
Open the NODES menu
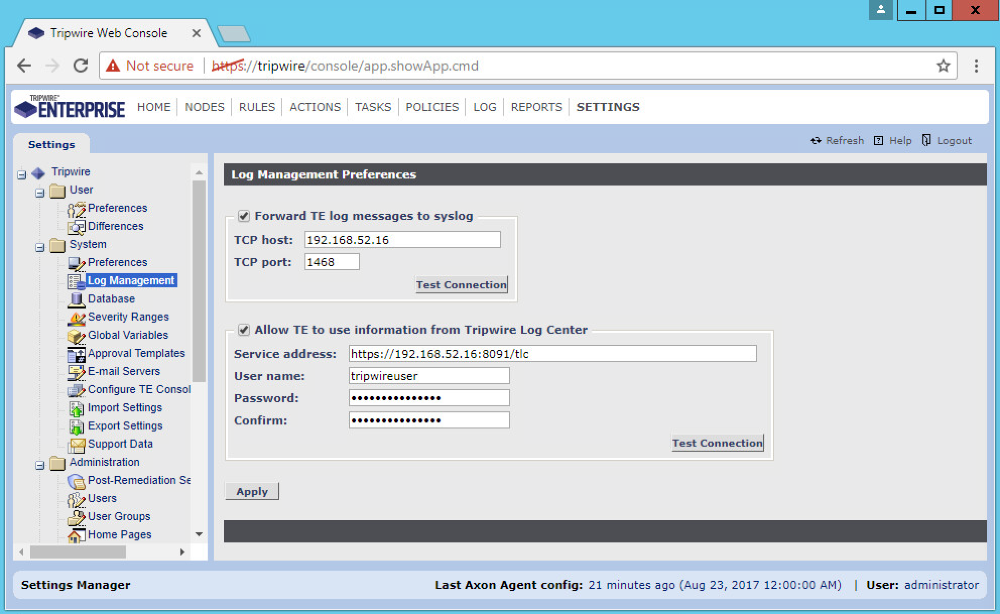pos(204,107)
